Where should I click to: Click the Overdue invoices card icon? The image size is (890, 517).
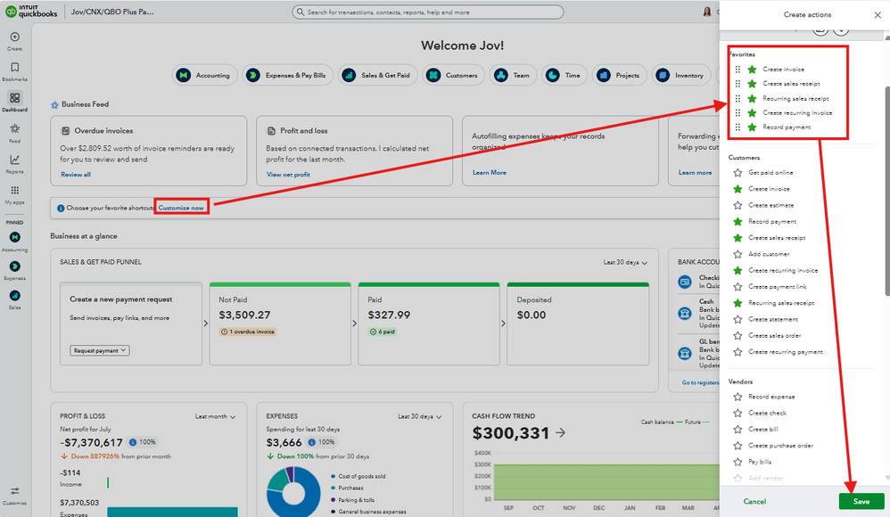point(65,130)
